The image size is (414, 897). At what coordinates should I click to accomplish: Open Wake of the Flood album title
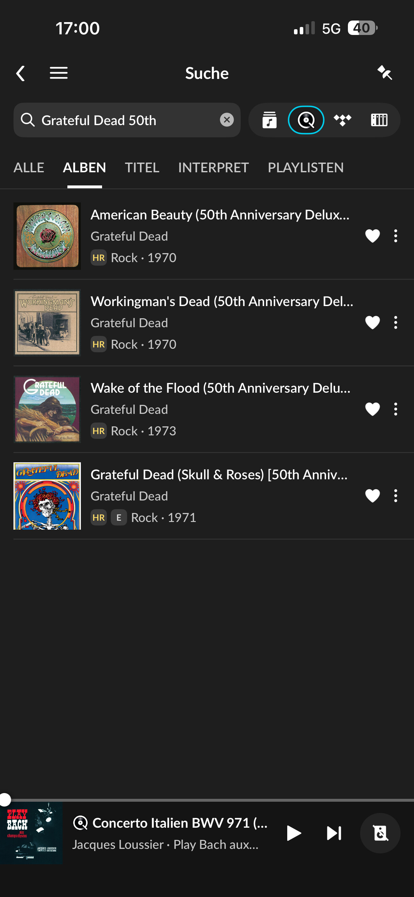(220, 388)
